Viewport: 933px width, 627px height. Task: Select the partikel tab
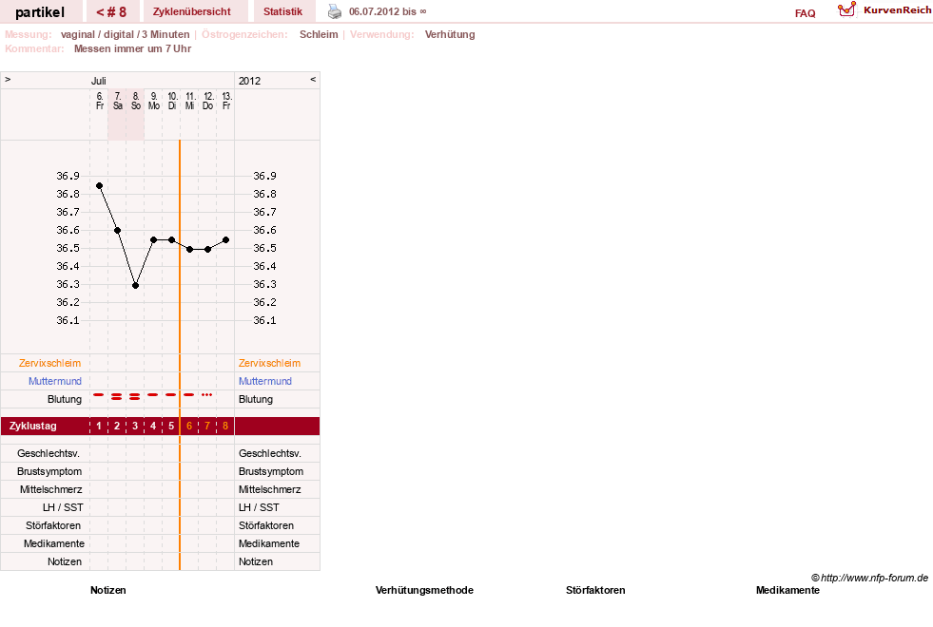point(40,12)
